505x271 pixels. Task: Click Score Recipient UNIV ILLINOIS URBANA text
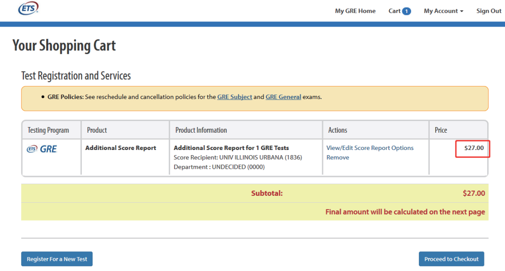pyautogui.click(x=238, y=157)
